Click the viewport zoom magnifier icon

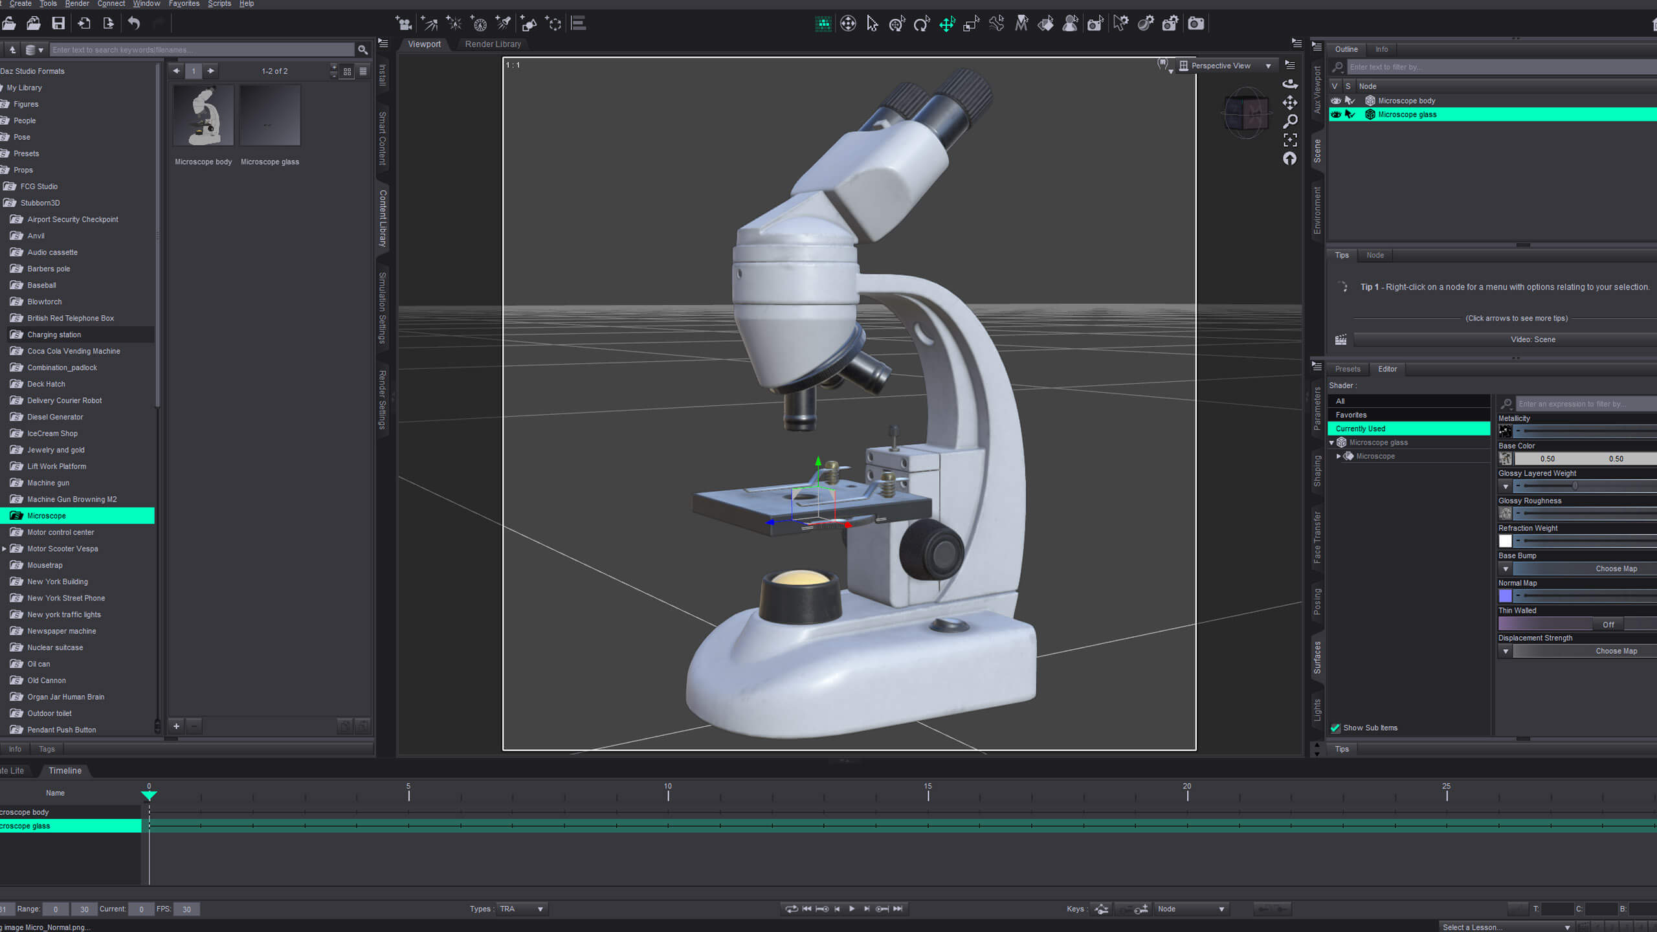(1290, 121)
